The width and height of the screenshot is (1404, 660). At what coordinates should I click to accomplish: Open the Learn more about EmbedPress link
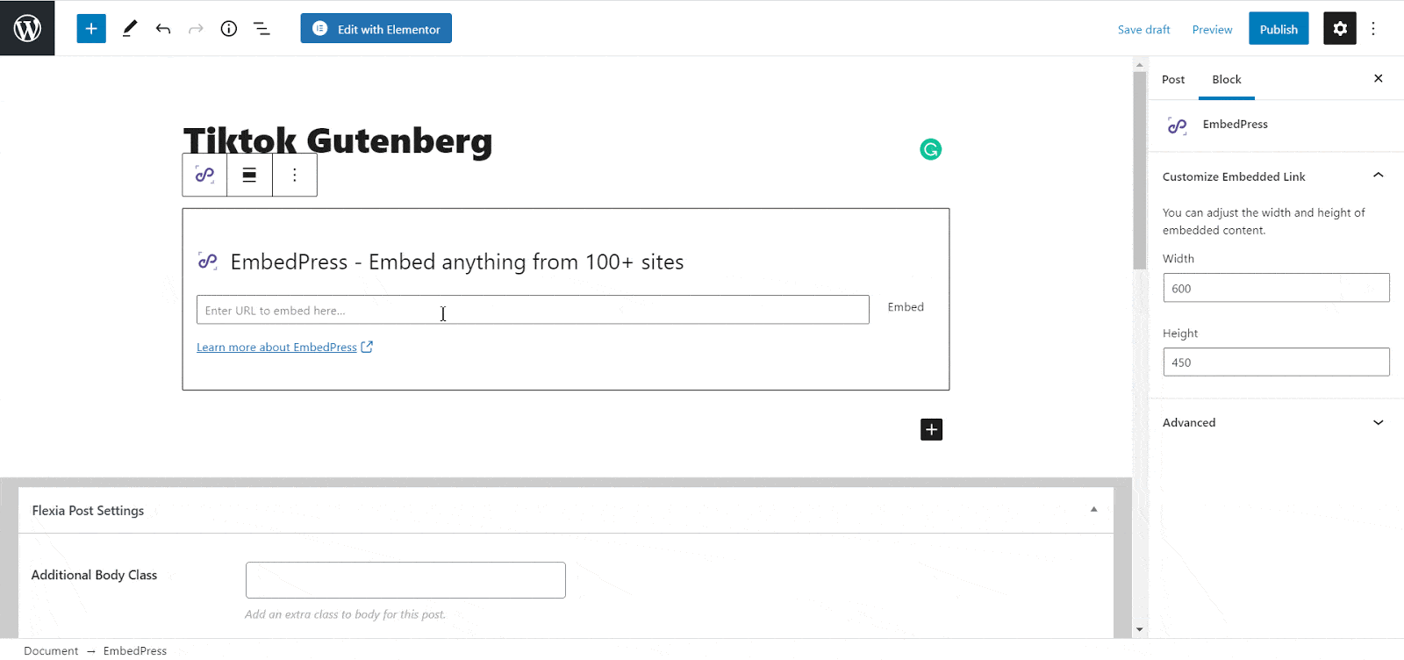(276, 348)
